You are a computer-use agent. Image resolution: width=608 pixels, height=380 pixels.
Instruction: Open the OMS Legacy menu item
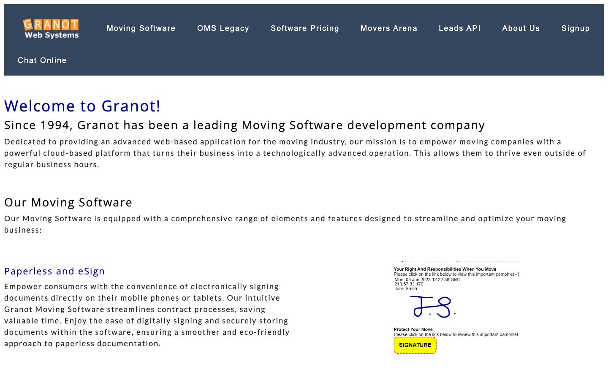(x=223, y=28)
